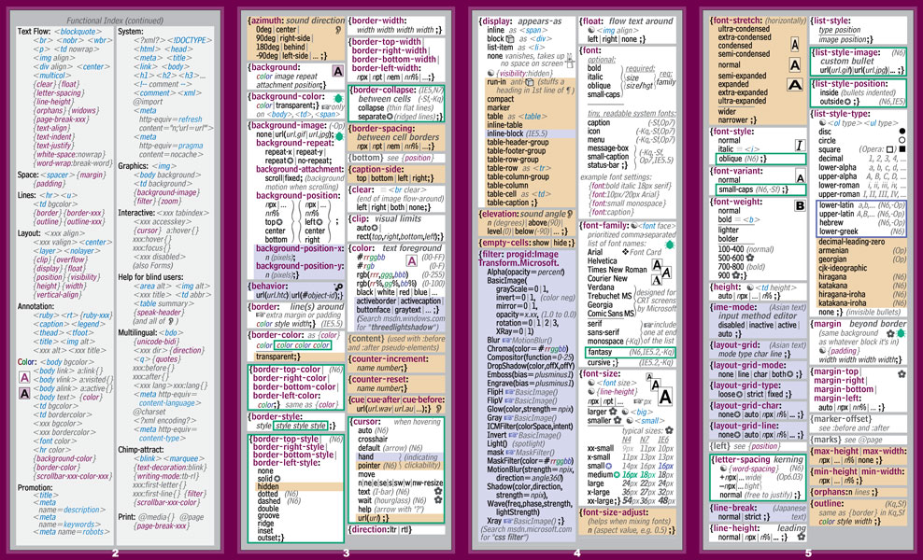This screenshot has height=560, width=923.
Task: Click the italic I icon beside font-style
Action: tap(800, 146)
